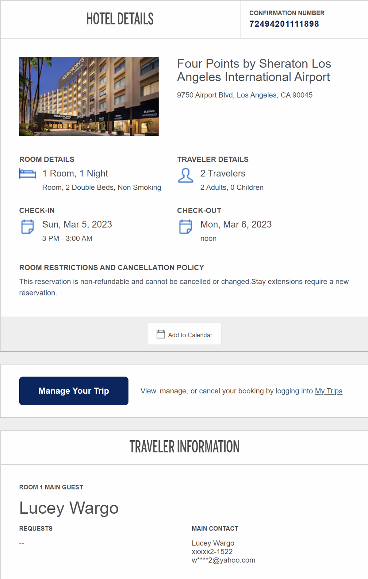The width and height of the screenshot is (368, 579).
Task: Click the calendar icon in Add to Calendar
Action: pyautogui.click(x=161, y=334)
